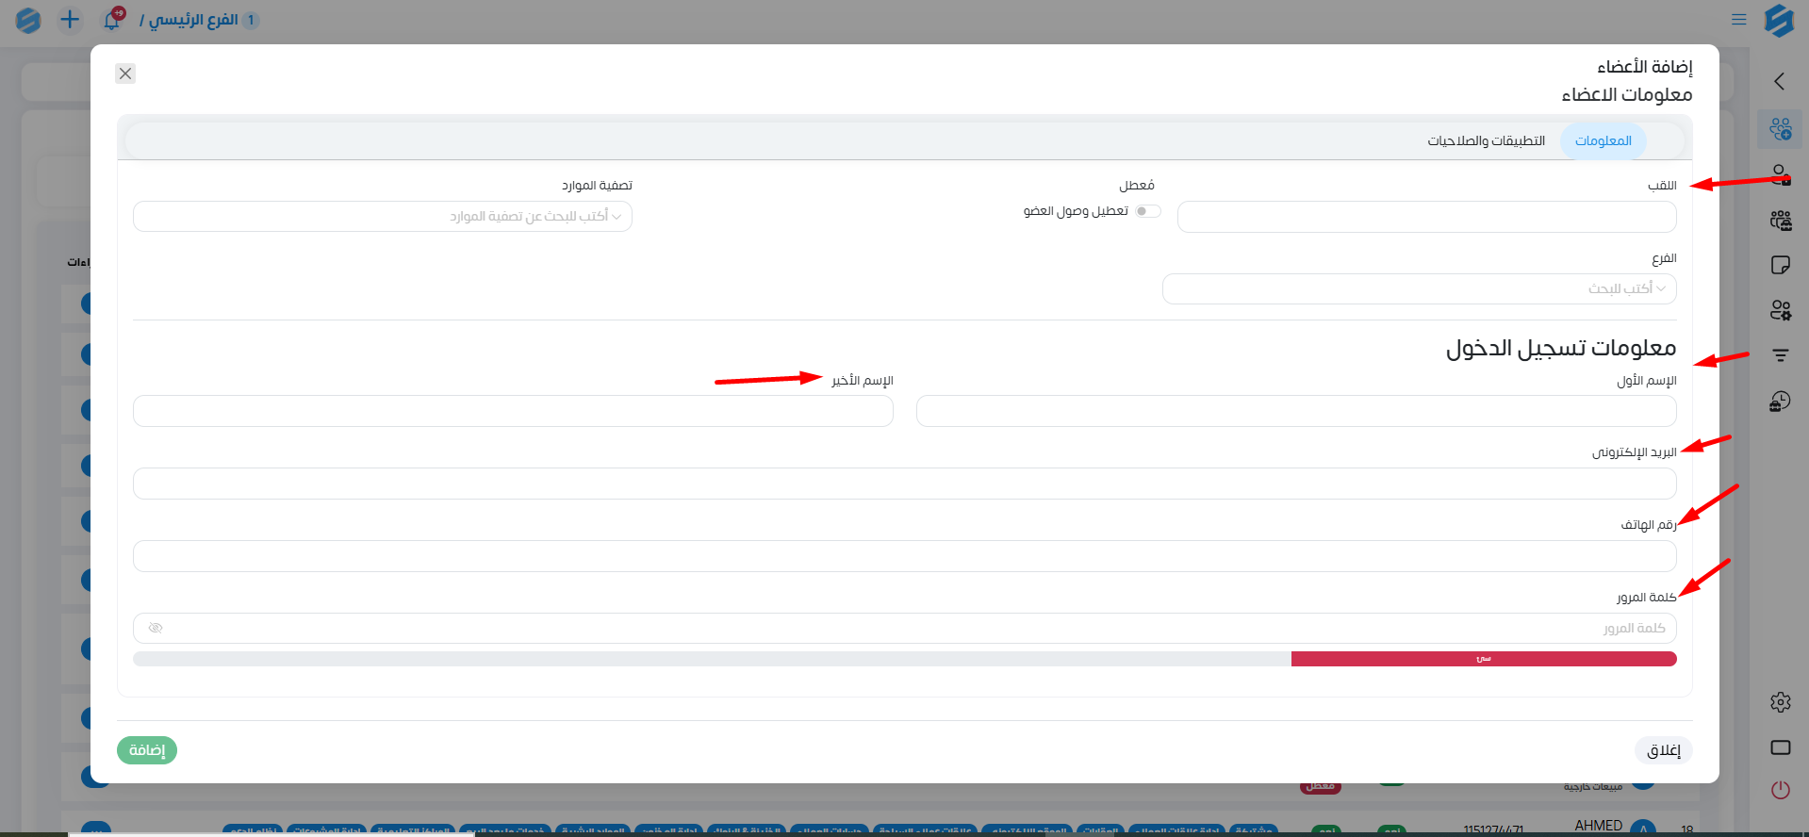Expand the 'الفرع' search dropdown
The height and width of the screenshot is (837, 1809).
click(x=1419, y=288)
